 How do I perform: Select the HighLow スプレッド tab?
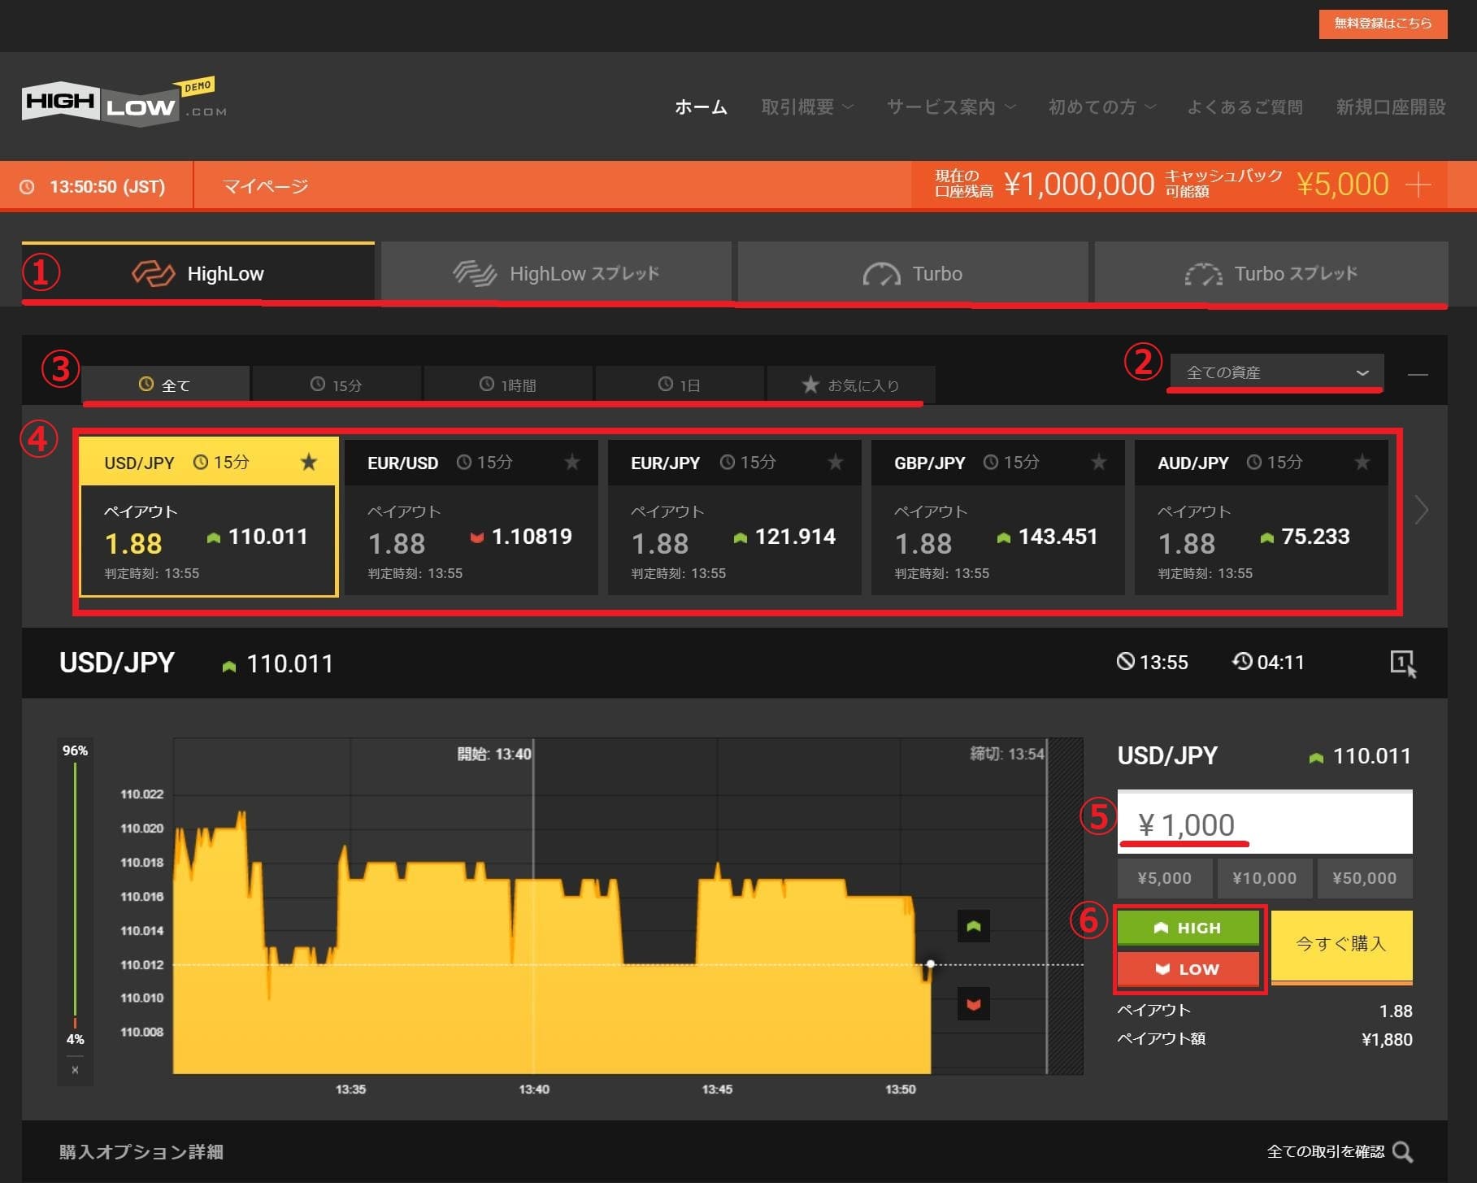(556, 273)
